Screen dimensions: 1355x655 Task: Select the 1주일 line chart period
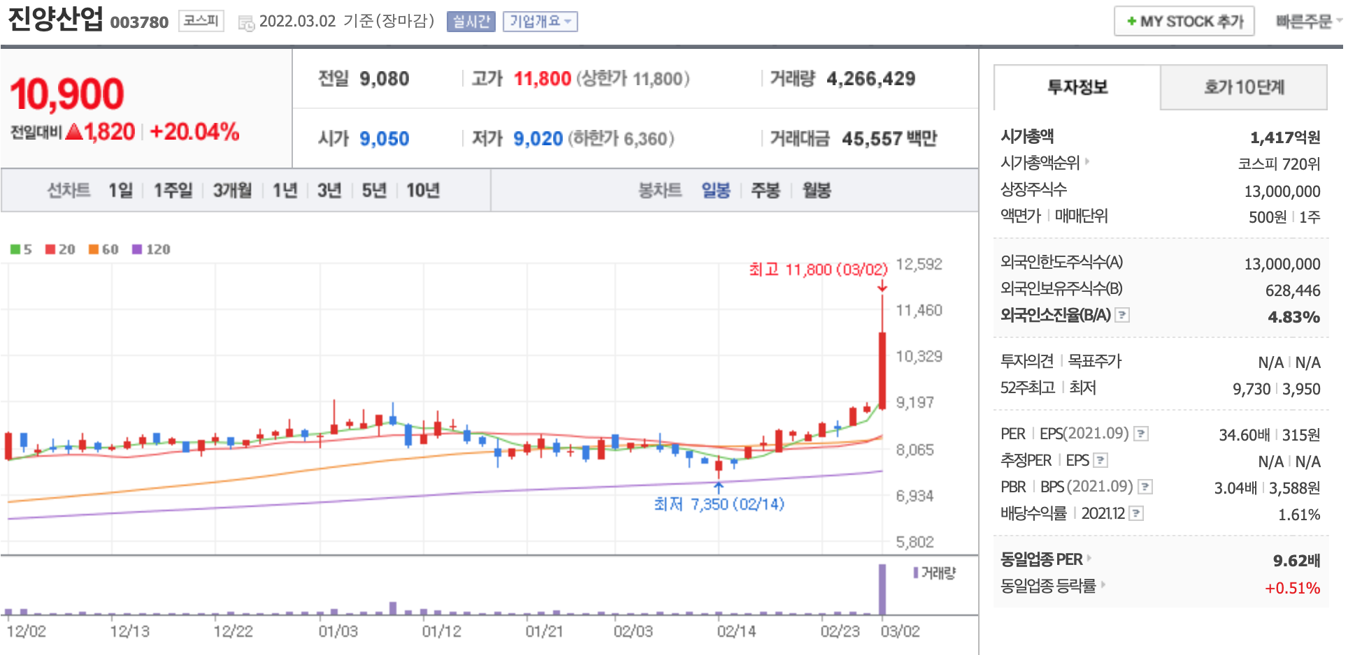pyautogui.click(x=173, y=190)
